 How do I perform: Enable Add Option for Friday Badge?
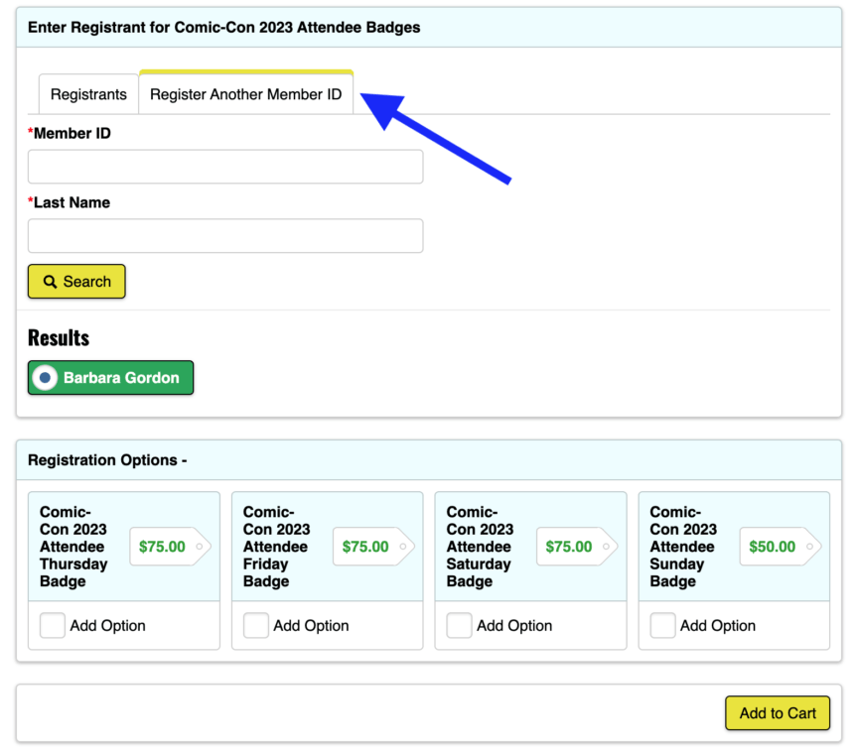(256, 625)
